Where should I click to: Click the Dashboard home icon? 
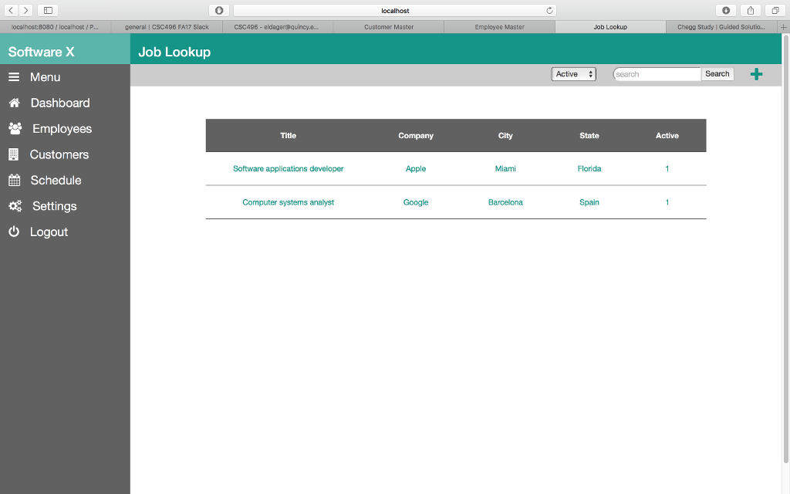click(x=15, y=103)
